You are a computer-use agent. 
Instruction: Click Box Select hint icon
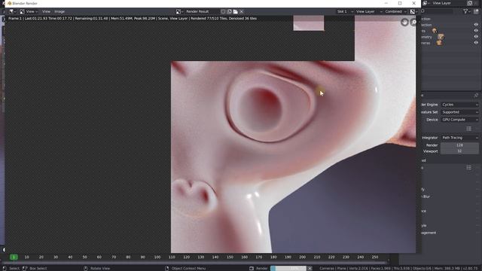click(x=25, y=268)
